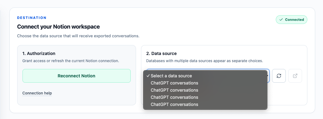Click the Connected status badge
323x119 pixels.
pos(291,20)
